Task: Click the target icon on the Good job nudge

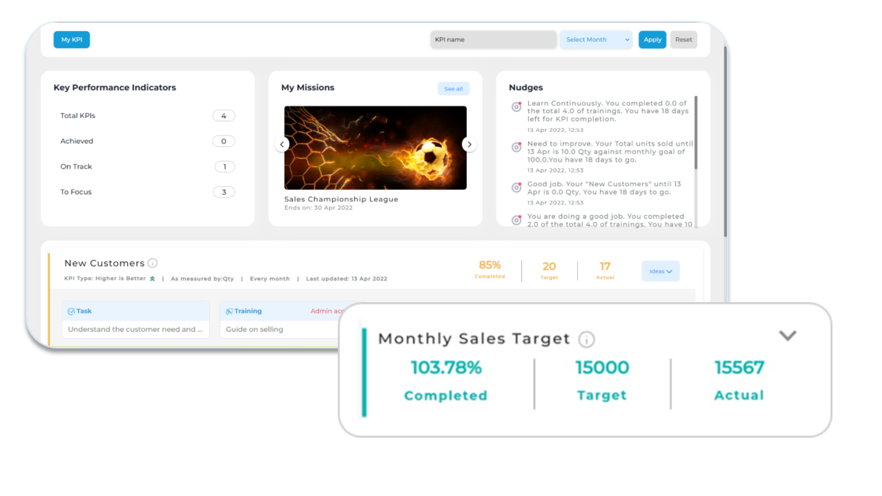Action: (x=516, y=187)
